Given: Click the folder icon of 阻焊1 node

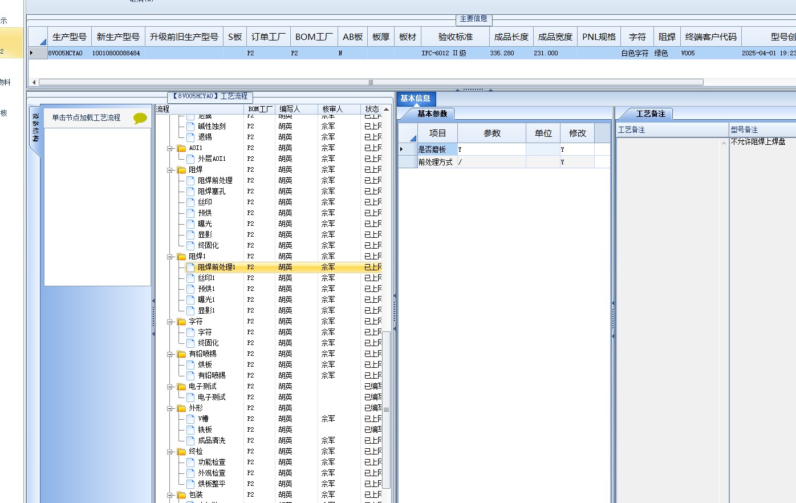Looking at the screenshot, I should pos(181,256).
